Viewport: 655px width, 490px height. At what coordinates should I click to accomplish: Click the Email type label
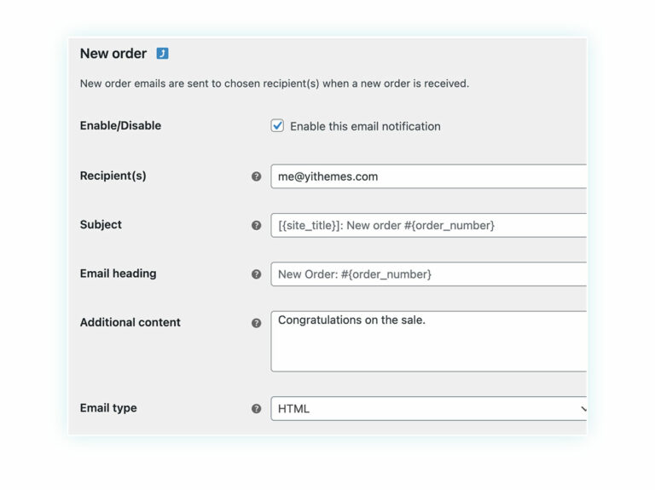[x=108, y=407]
